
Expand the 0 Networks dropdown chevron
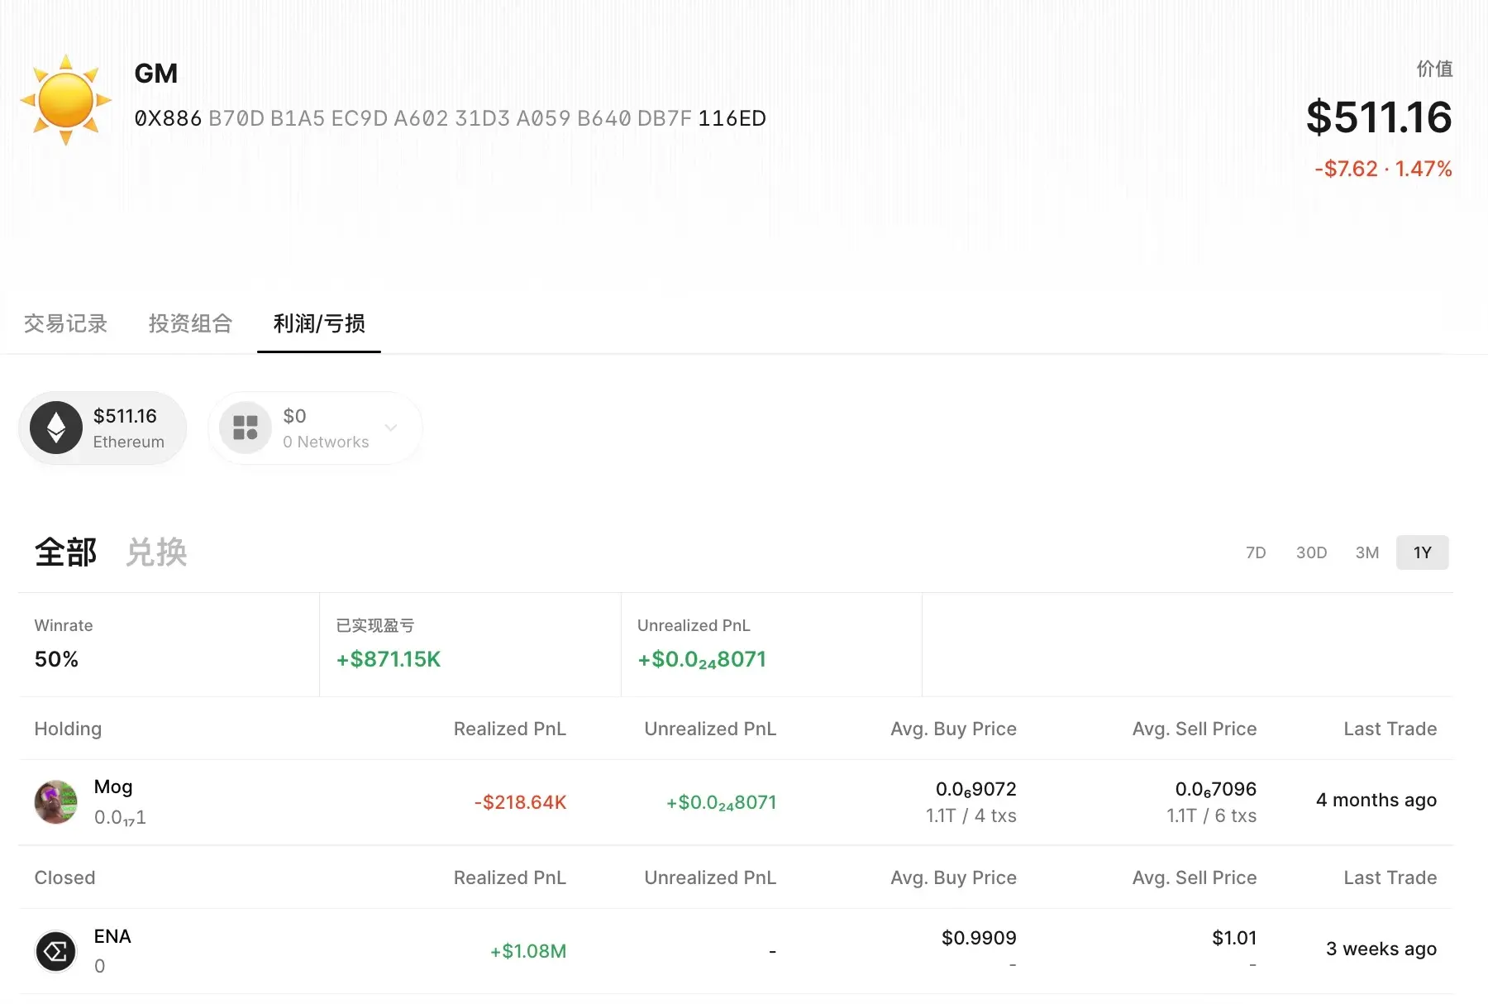391,428
